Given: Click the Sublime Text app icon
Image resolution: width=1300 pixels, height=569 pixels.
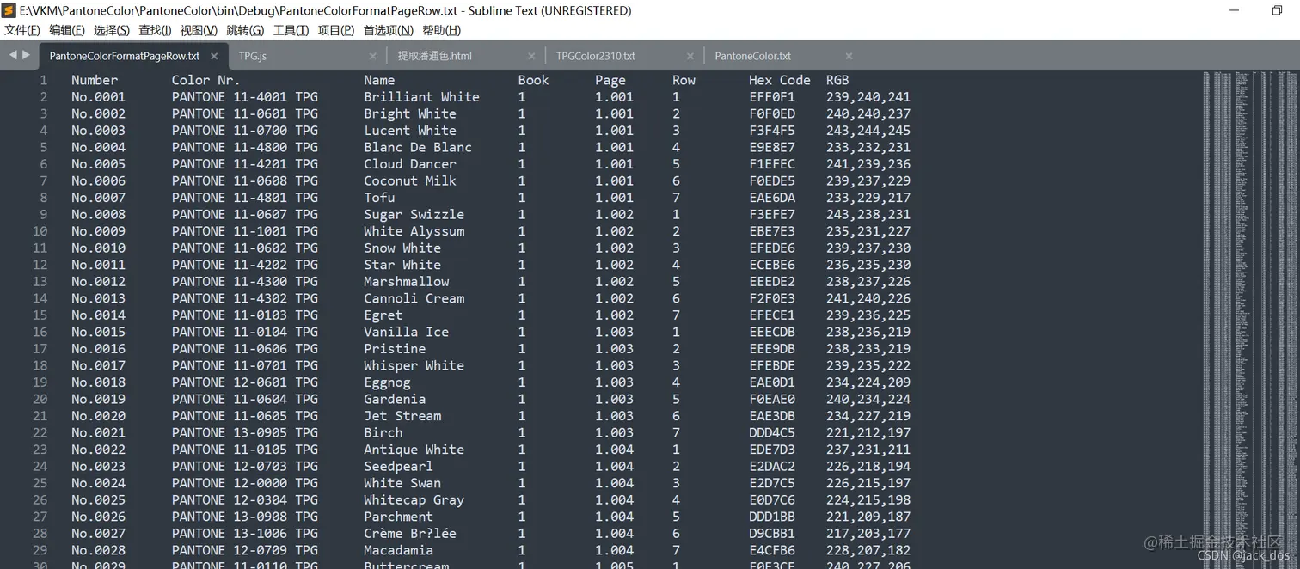Looking at the screenshot, I should coord(10,10).
